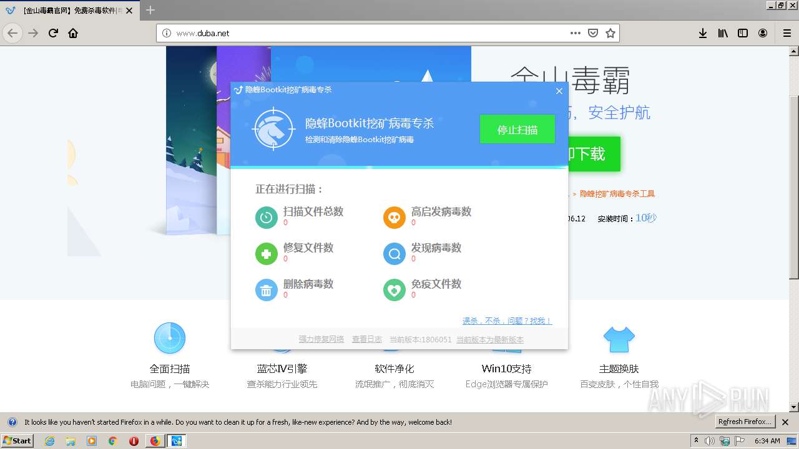Screen dimensions: 799x449
Task: Close the Bootkit virus removal dialog
Action: click(x=559, y=91)
